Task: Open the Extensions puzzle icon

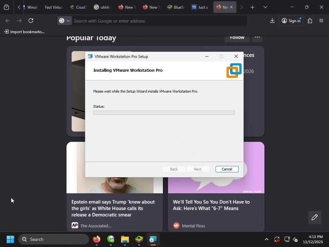Action: point(310,21)
